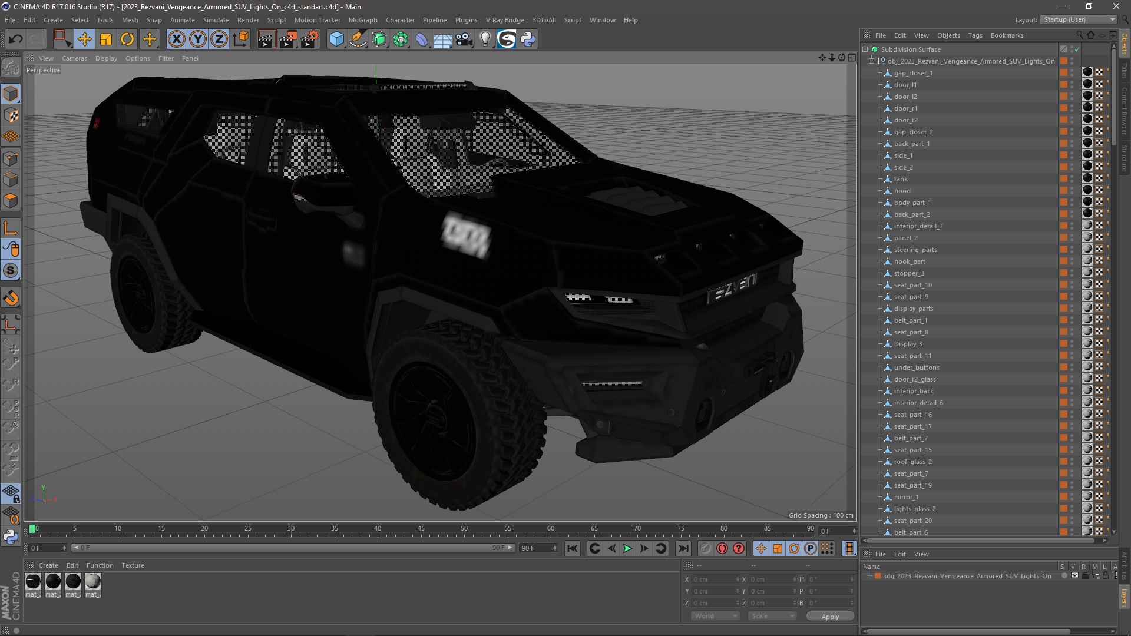Record active objects keyframe
This screenshot has height=636, width=1131.
[x=705, y=549]
